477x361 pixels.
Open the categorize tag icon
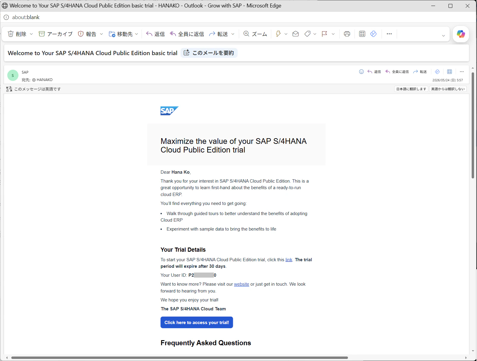click(307, 34)
